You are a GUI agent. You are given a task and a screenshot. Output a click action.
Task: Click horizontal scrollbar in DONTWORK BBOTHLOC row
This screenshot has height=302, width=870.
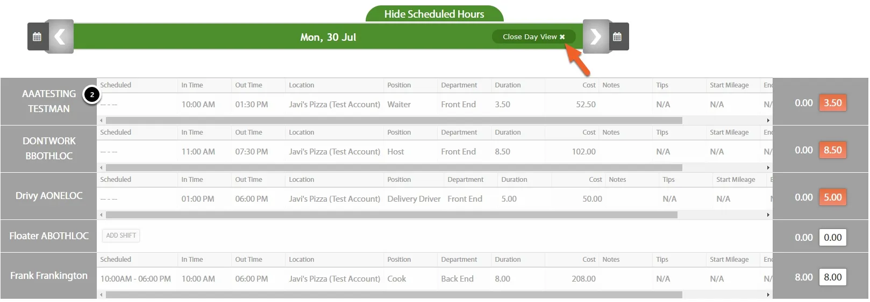coord(394,168)
